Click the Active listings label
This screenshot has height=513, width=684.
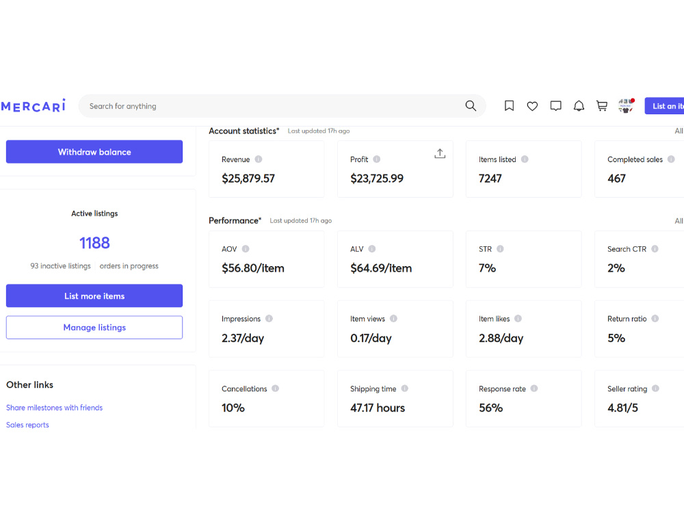(x=94, y=213)
